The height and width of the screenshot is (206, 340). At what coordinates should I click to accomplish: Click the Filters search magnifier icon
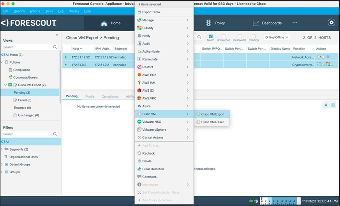coord(55,134)
